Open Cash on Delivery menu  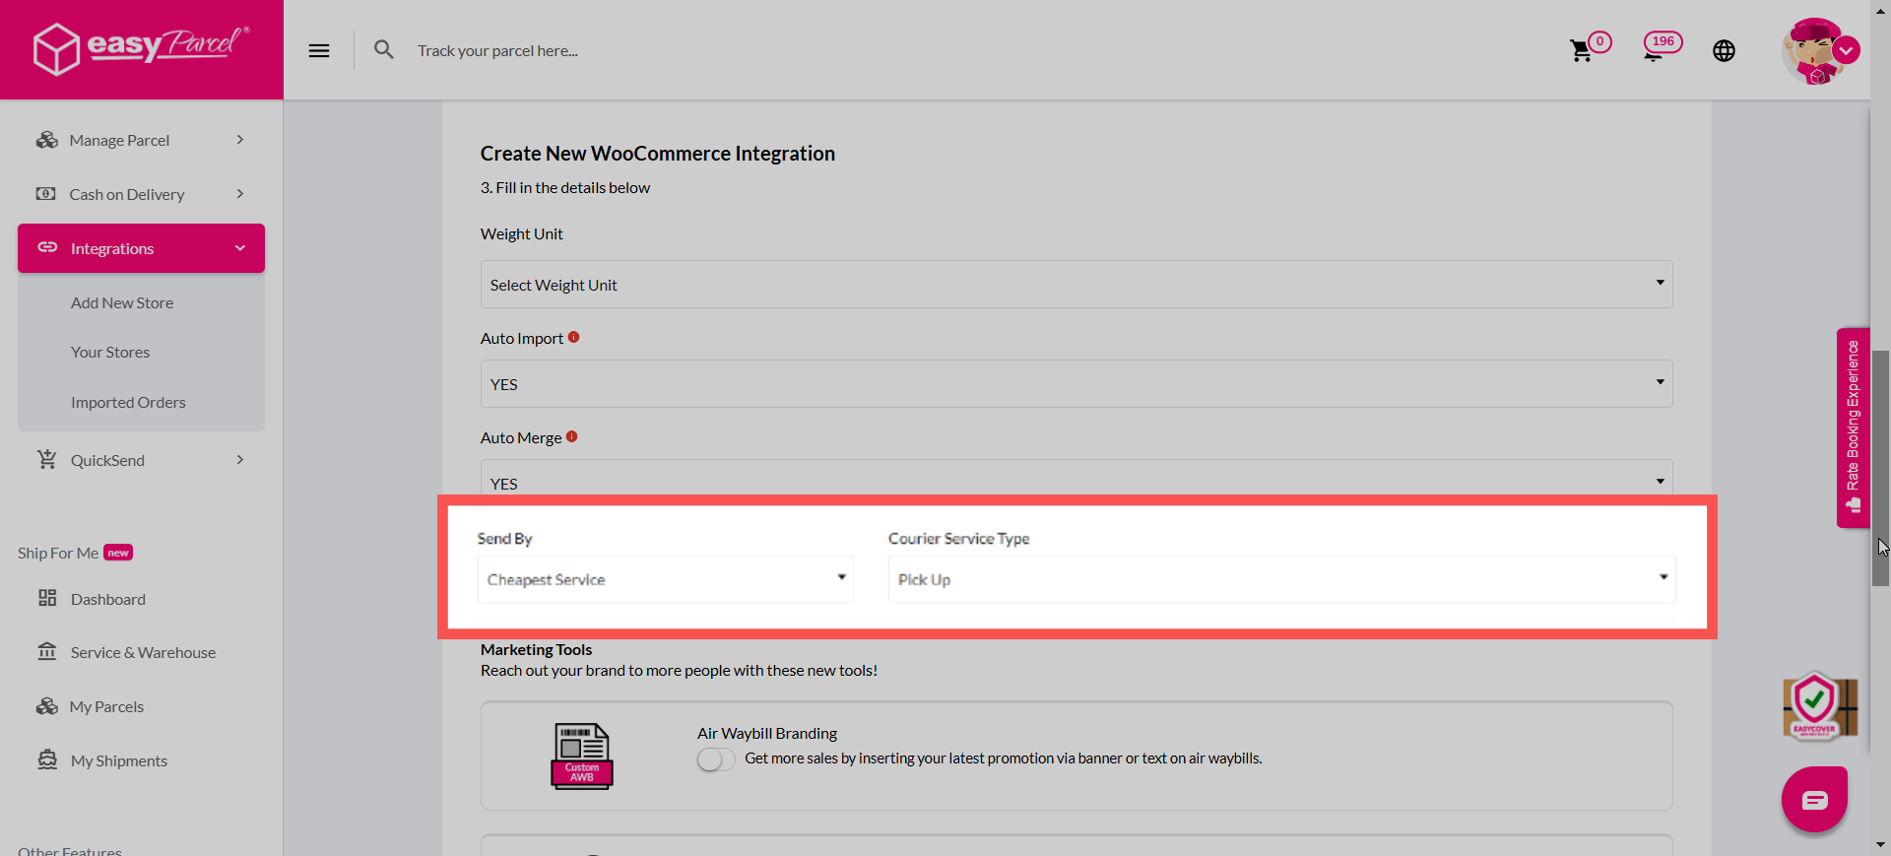pos(141,194)
